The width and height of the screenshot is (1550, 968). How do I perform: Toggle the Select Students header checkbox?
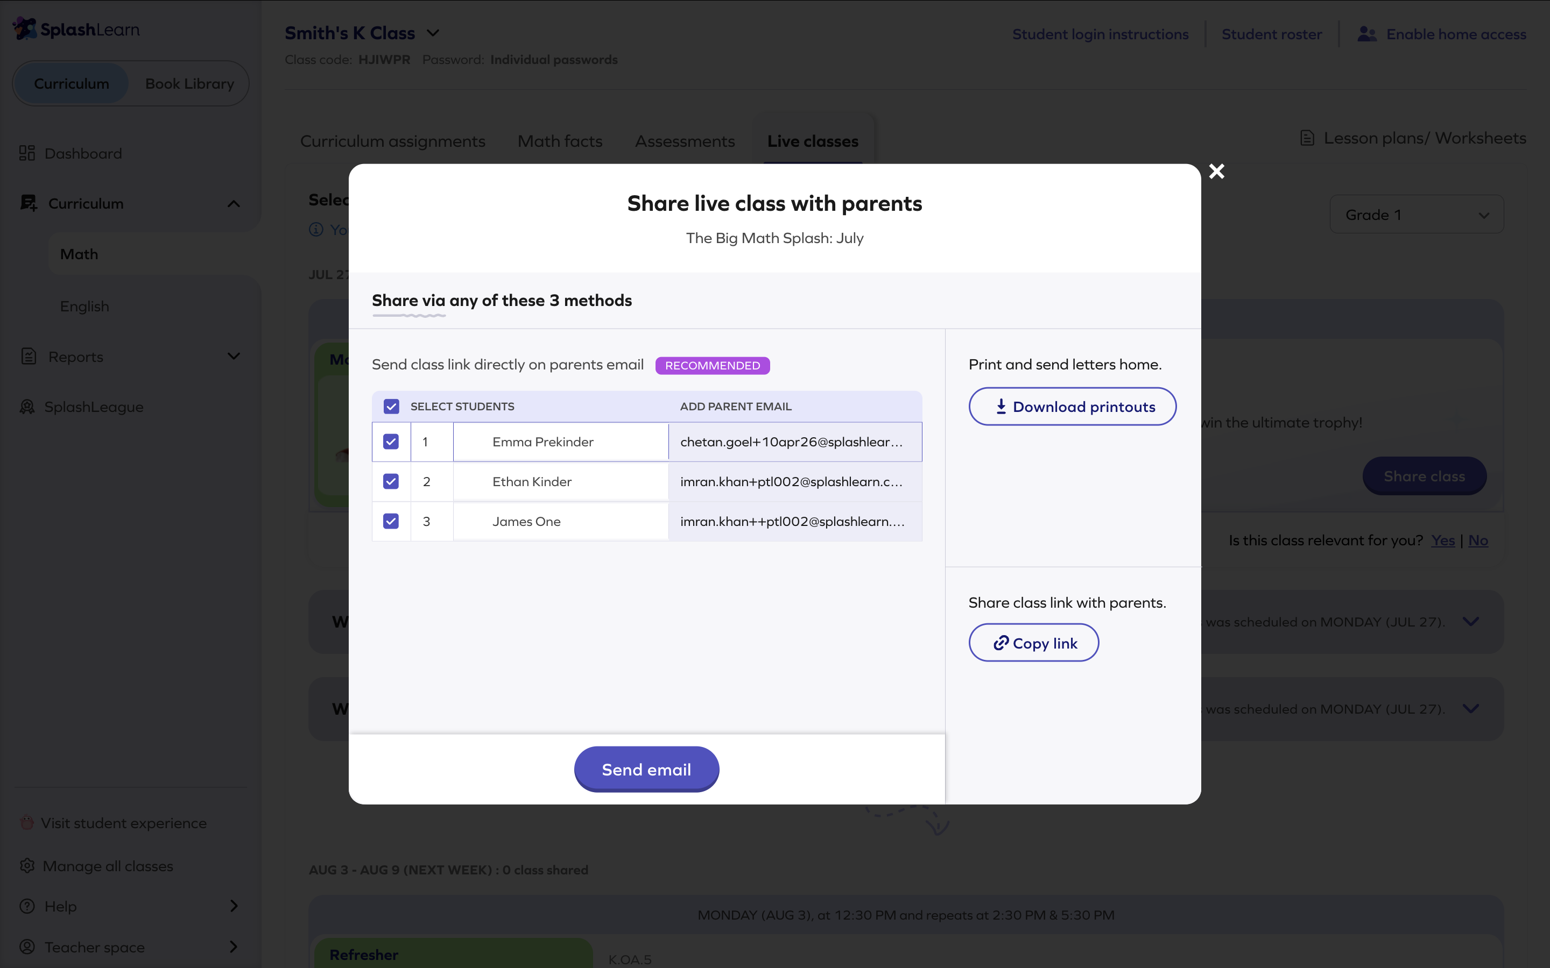tap(391, 407)
